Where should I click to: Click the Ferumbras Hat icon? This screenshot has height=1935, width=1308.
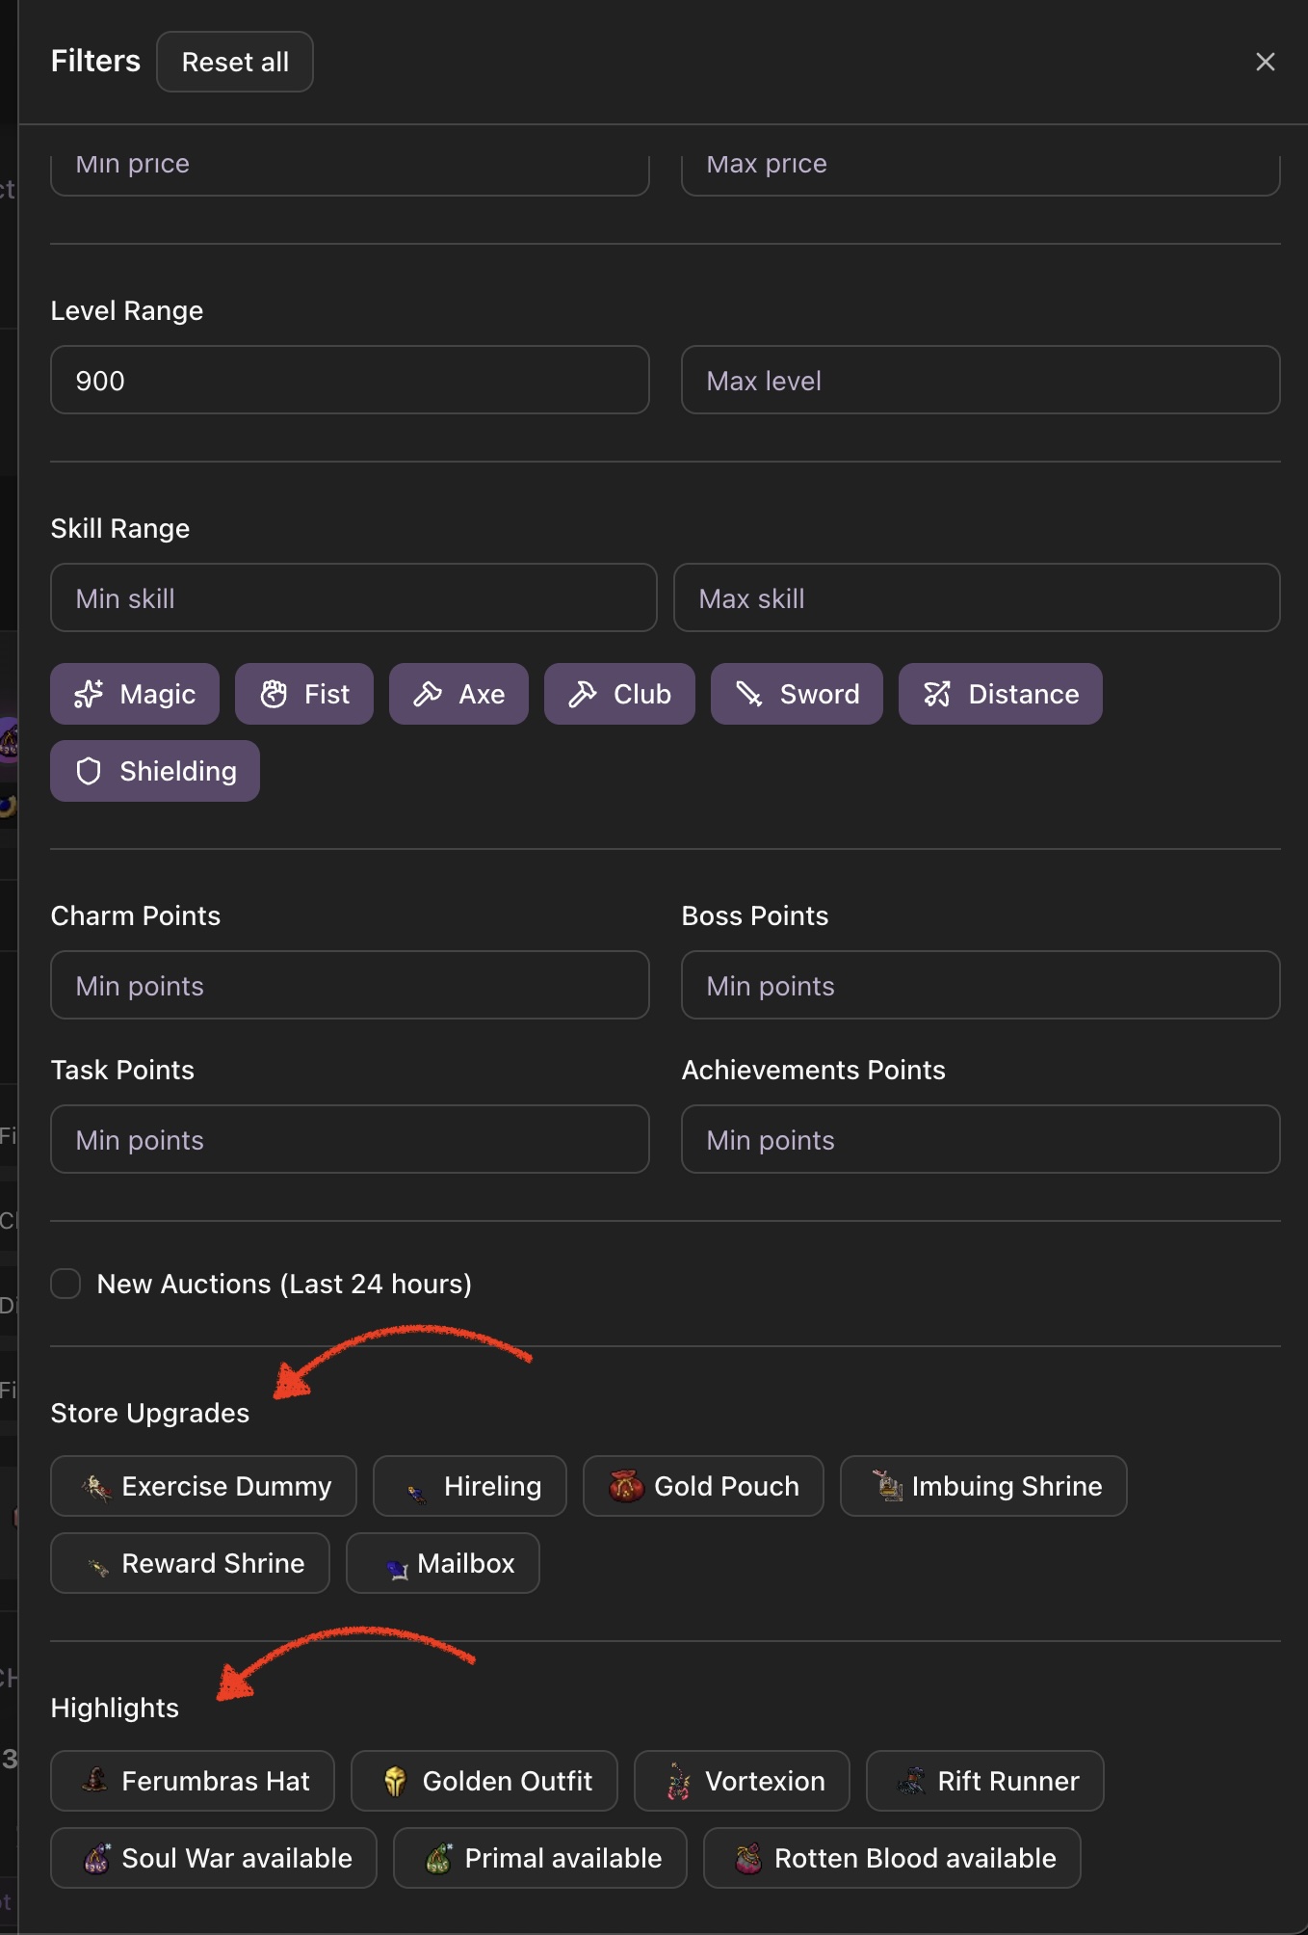[94, 1779]
